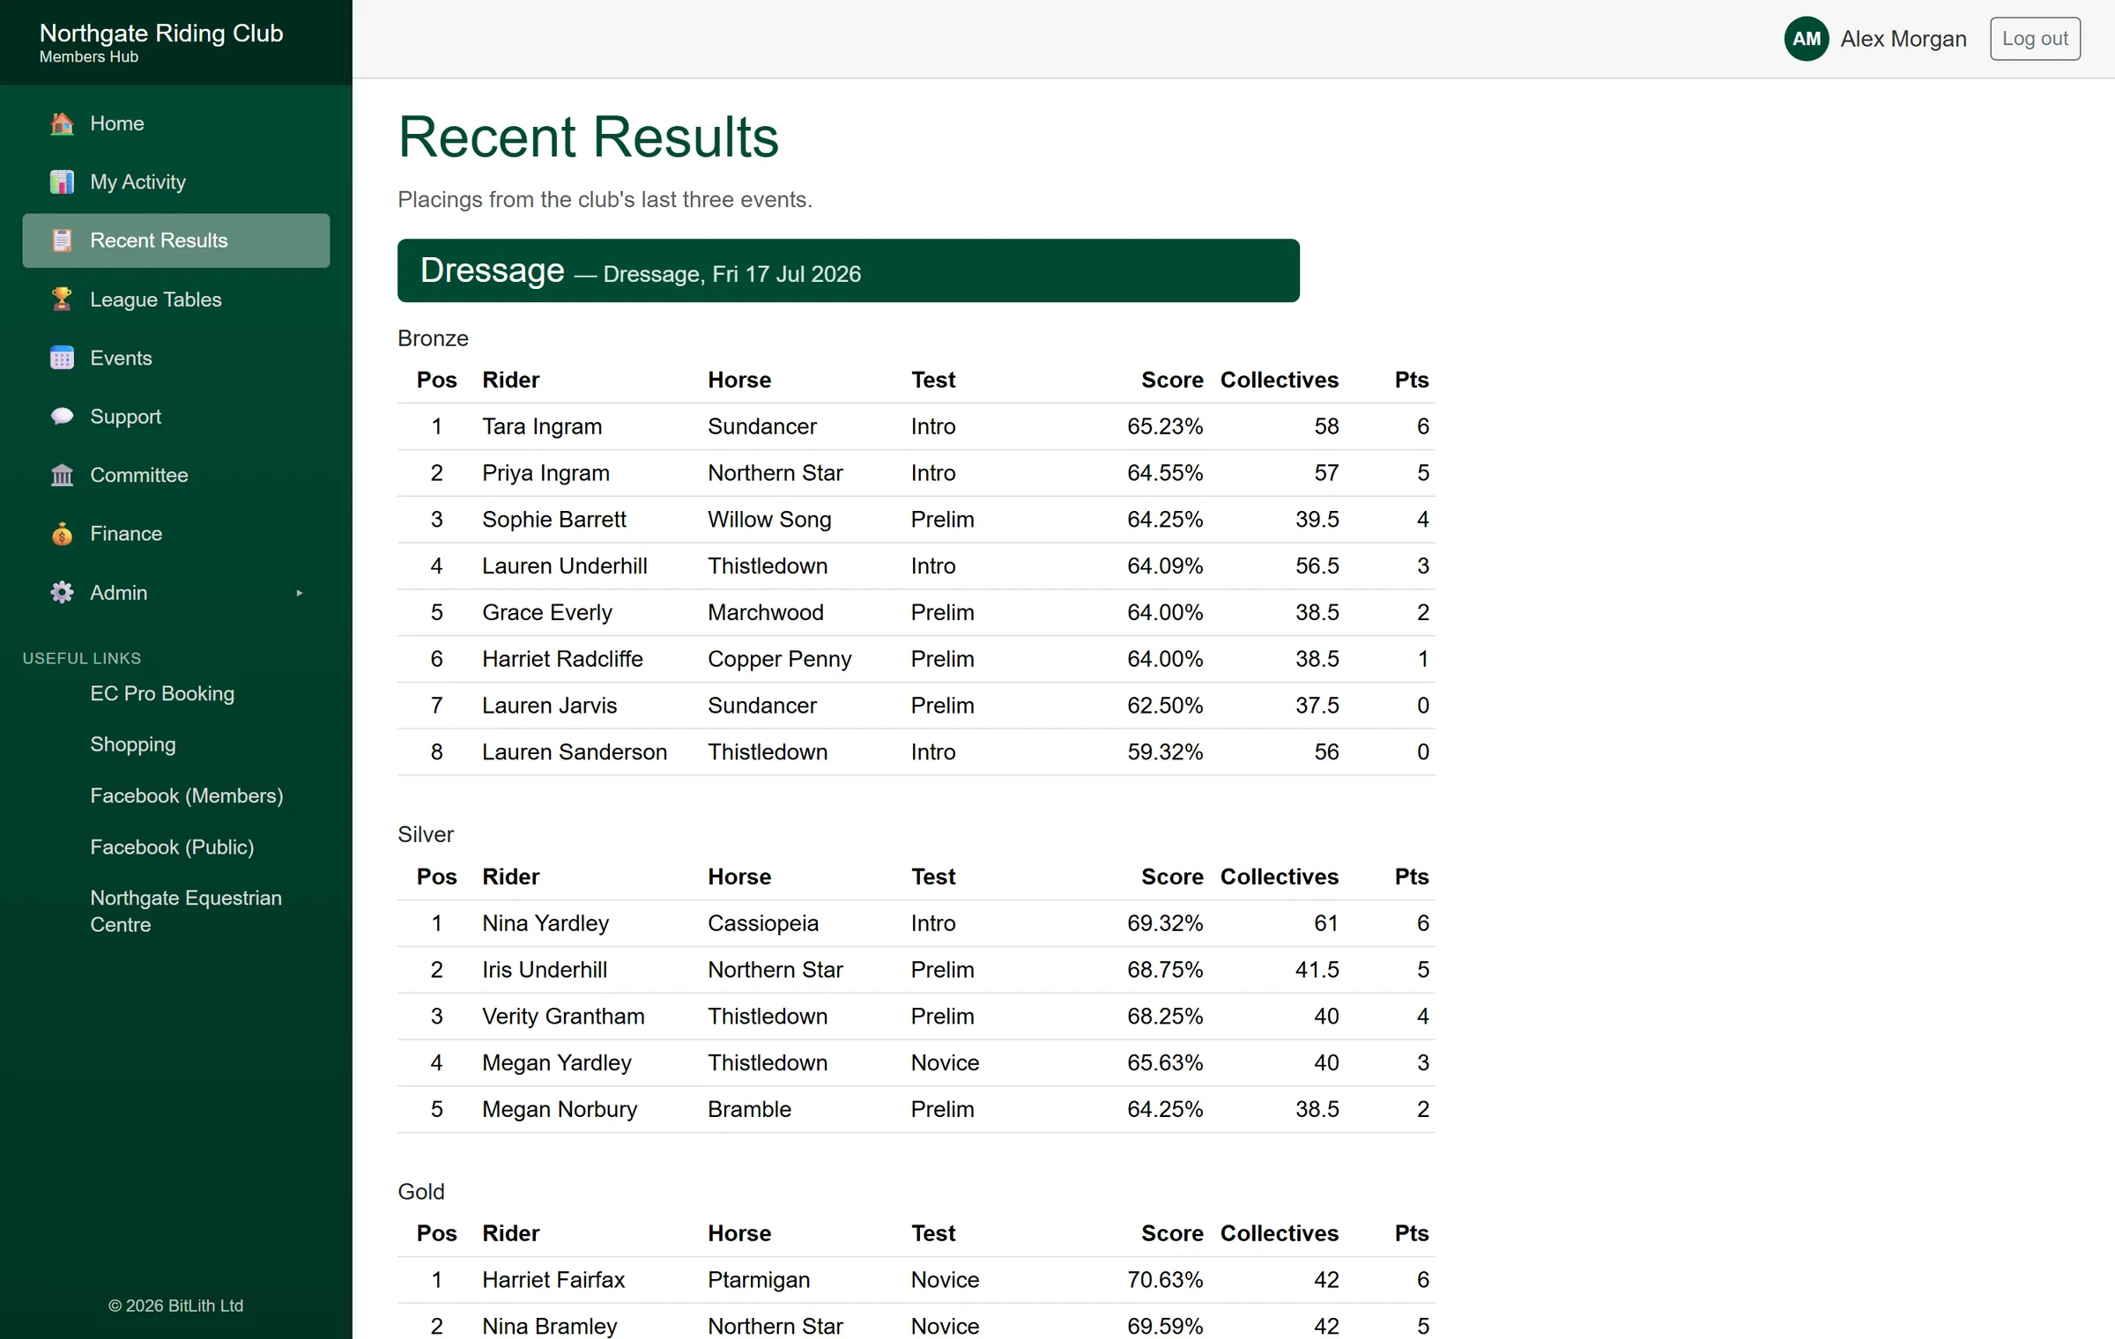Click rider Harriet Radcliffe
Screen dimensions: 2115x1339
coord(562,660)
